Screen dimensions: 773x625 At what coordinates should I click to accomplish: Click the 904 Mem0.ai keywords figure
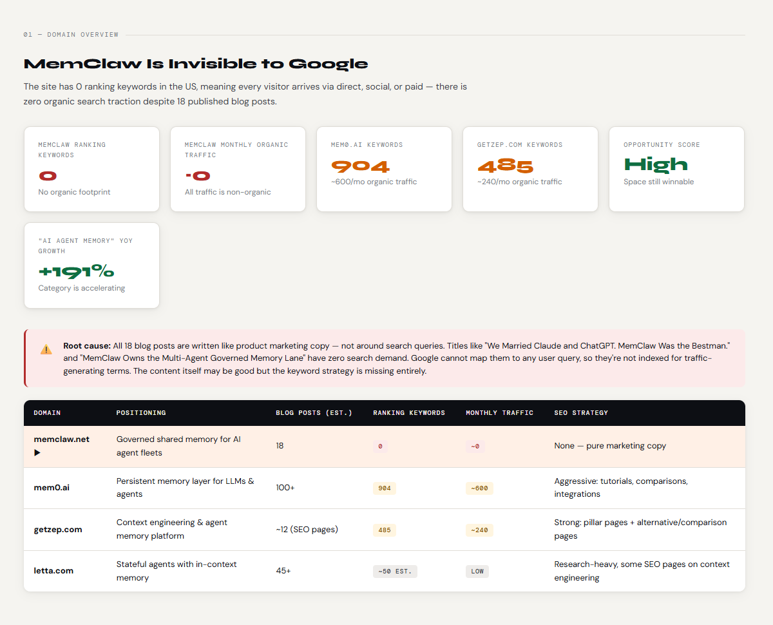pyautogui.click(x=361, y=166)
